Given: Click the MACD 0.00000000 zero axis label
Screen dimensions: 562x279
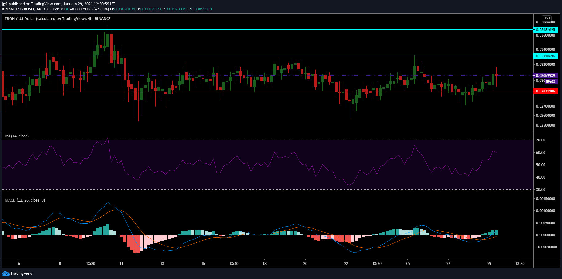Looking at the screenshot, I should (x=545, y=235).
